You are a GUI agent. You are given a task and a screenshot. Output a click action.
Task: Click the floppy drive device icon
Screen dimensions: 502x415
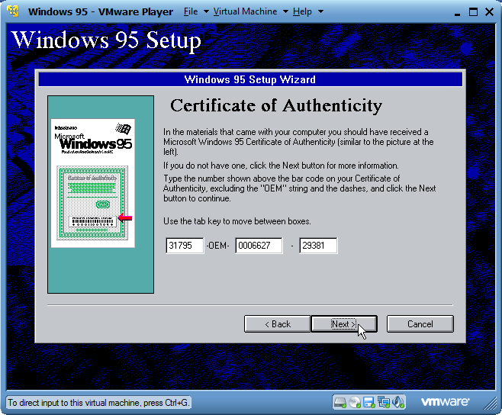tap(369, 402)
